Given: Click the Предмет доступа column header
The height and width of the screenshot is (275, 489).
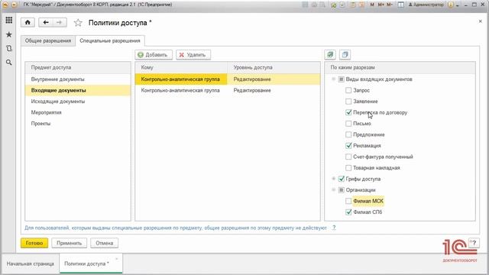Looking at the screenshot, I should tap(78, 68).
